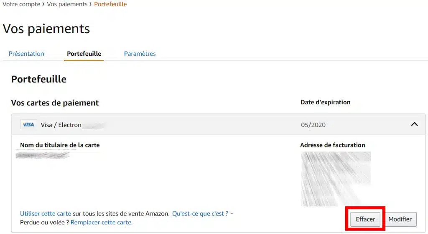Screen dimensions: 428x234
Task: Follow the "Utiliser cette carte" link
Action: (46, 213)
